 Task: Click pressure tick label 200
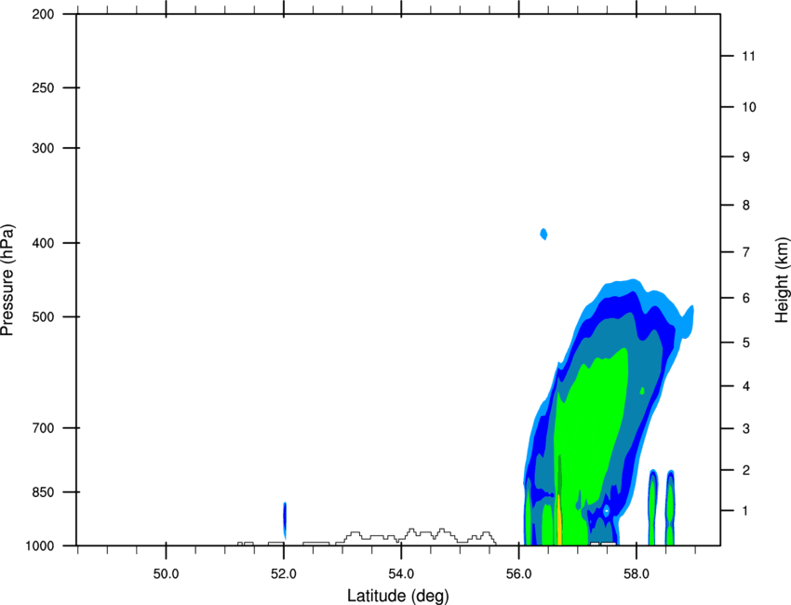click(43, 14)
